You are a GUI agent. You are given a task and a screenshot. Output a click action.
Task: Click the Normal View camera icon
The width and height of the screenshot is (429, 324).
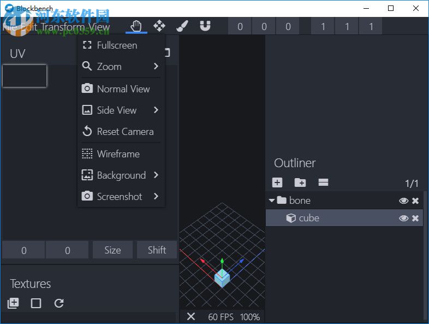coord(87,89)
